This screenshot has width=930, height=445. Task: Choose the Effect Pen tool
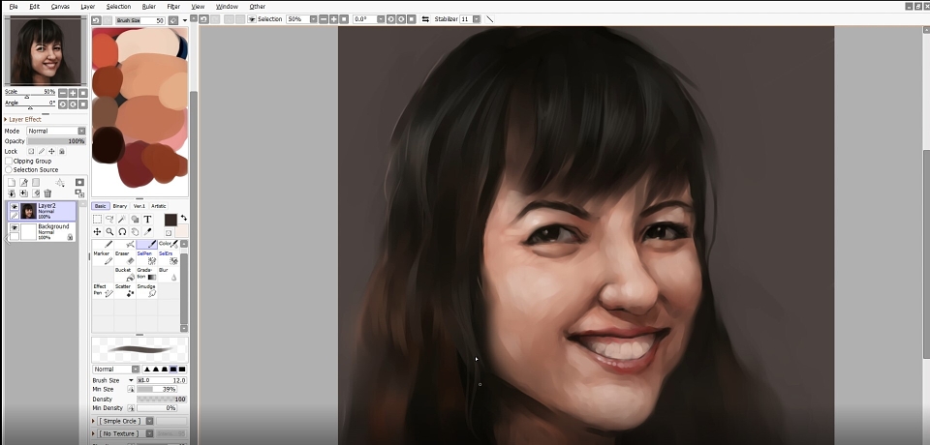pos(103,290)
